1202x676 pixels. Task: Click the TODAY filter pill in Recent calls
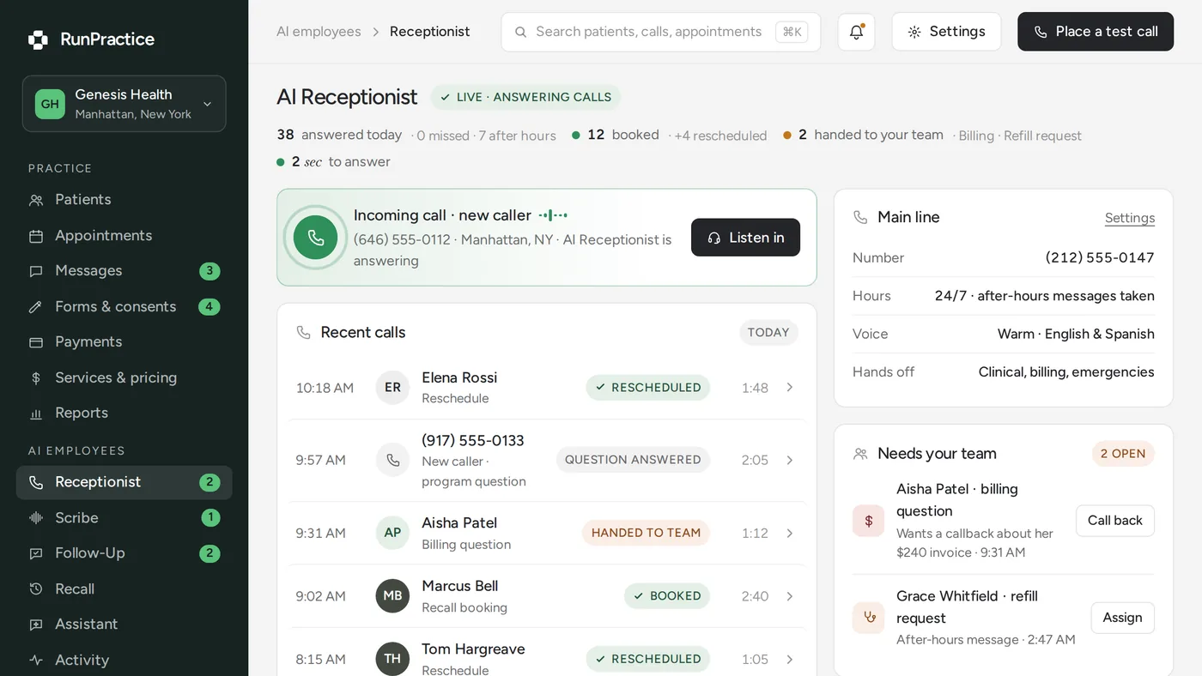[768, 333]
